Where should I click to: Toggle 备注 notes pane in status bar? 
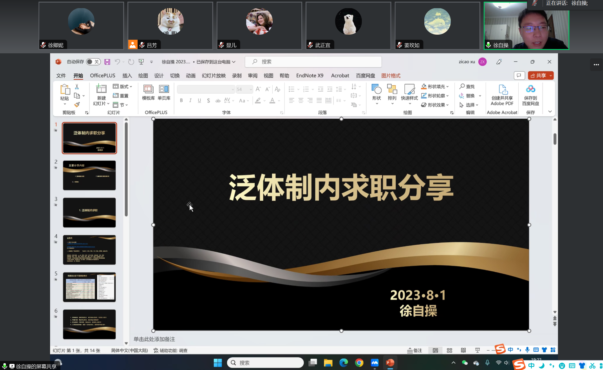coord(415,350)
